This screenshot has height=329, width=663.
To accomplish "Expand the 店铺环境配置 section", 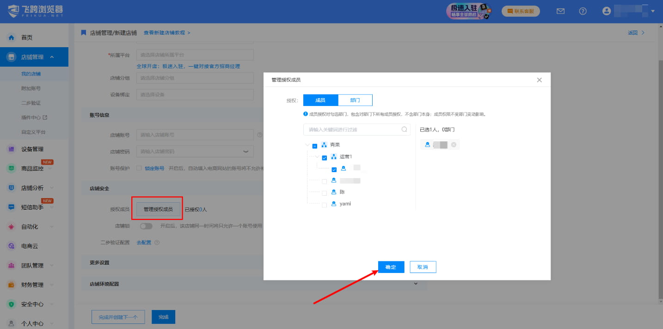I will [x=416, y=284].
